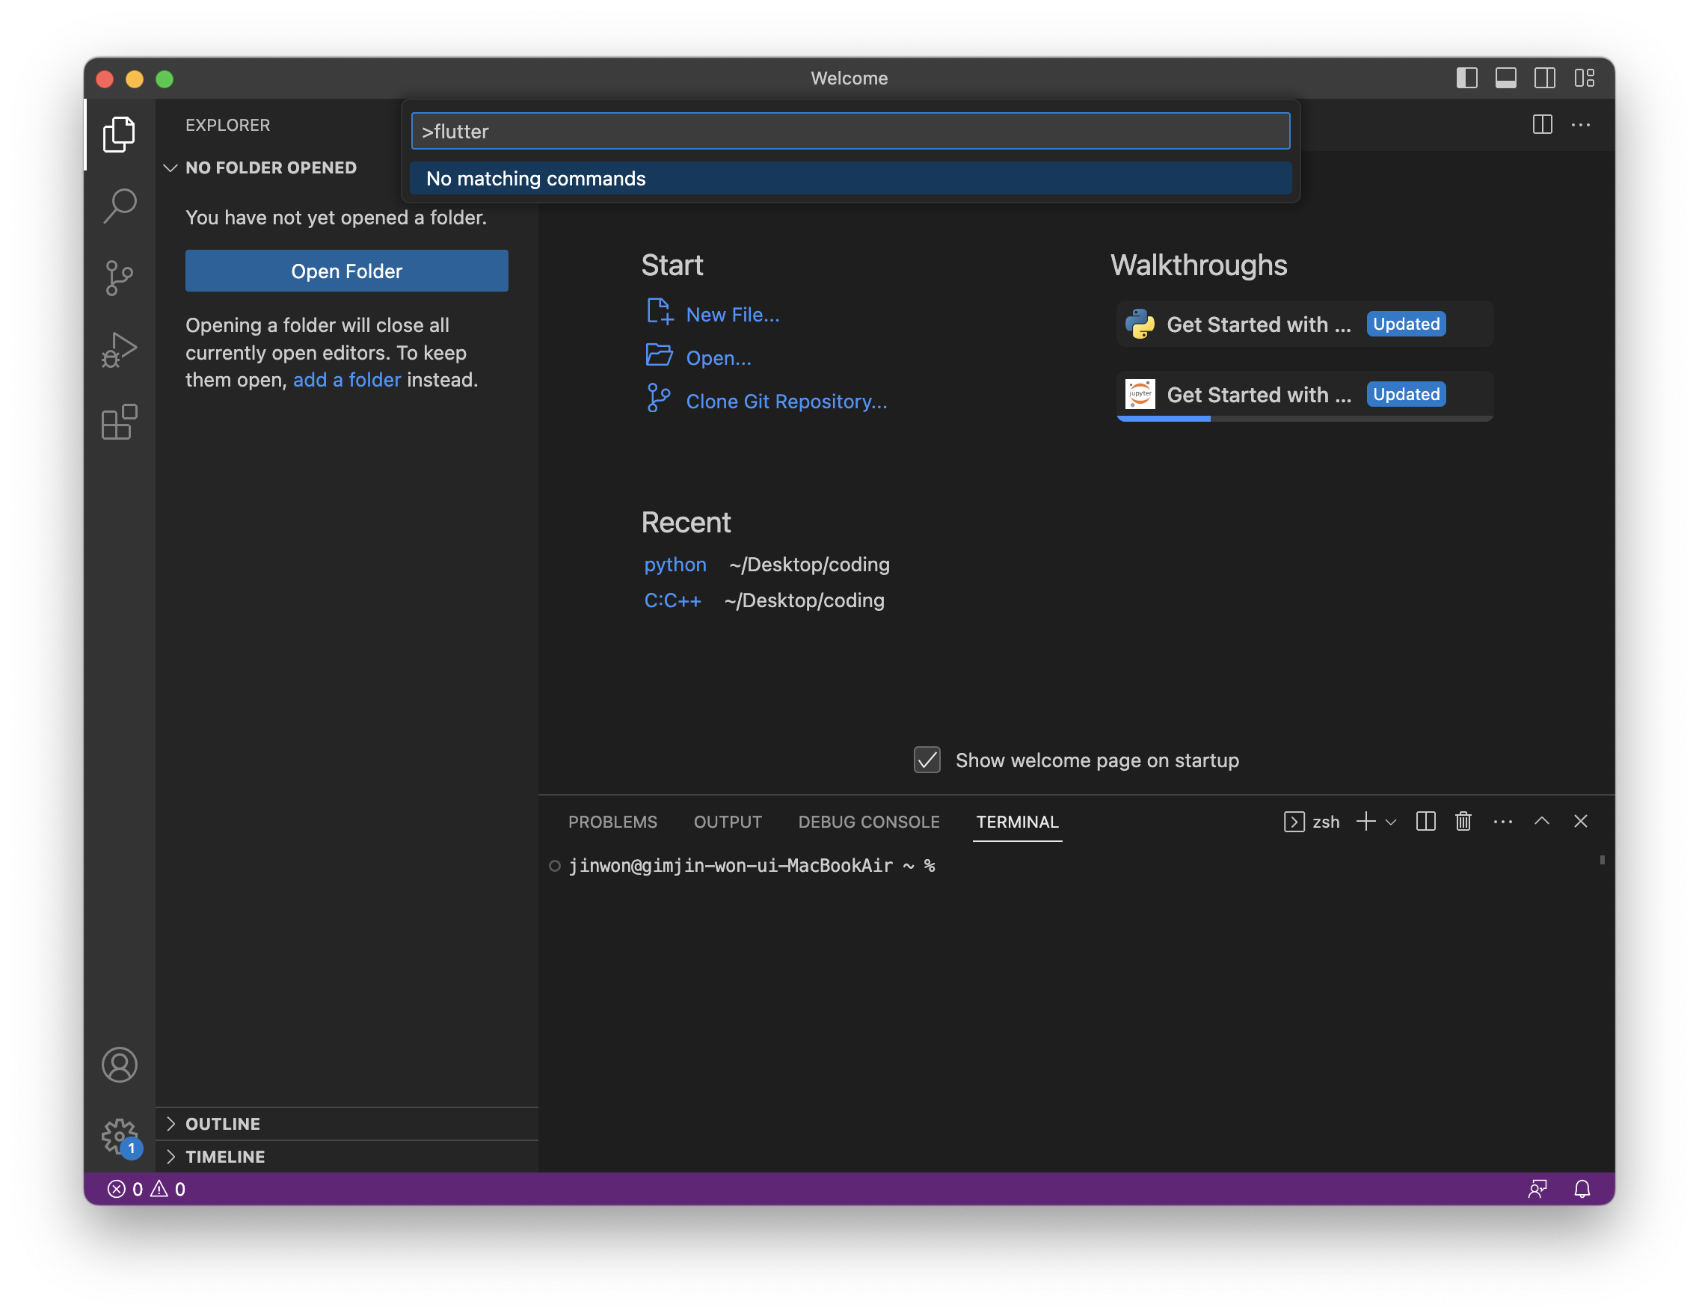Click the Jupyter walkthrough progress bar
Viewport: 1699px width, 1316px height.
pyautogui.click(x=1305, y=419)
